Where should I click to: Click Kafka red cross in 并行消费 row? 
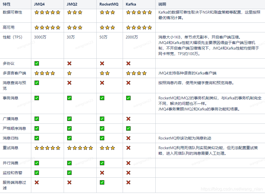[128, 163]
